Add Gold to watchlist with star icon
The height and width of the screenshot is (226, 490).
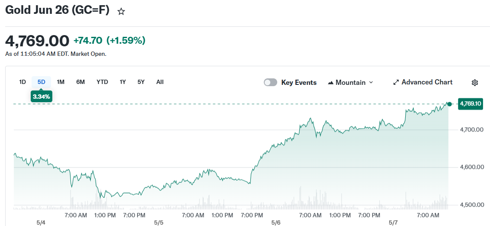(121, 12)
